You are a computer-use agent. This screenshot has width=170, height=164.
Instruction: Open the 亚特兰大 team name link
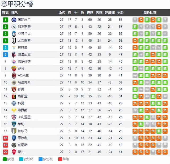pos(24,34)
